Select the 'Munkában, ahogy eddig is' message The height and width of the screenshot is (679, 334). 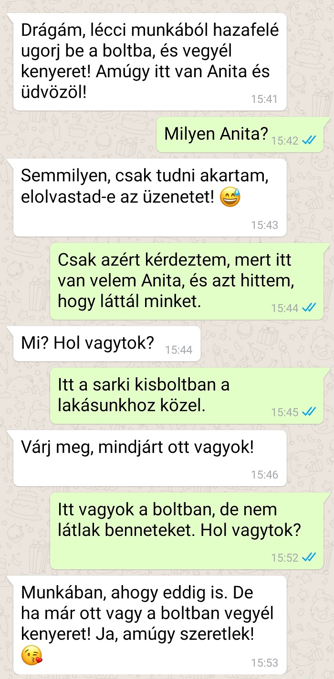coord(150,625)
